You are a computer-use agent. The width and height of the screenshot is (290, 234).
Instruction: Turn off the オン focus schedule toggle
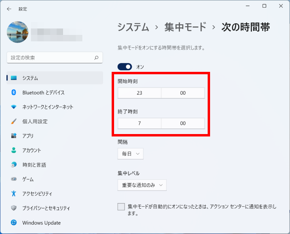pos(125,67)
